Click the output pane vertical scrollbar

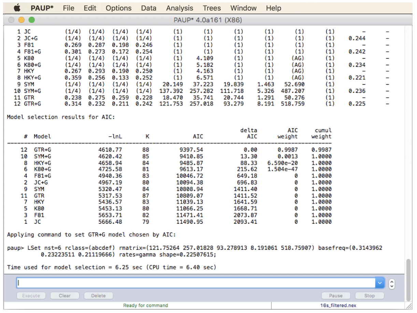click(x=408, y=267)
